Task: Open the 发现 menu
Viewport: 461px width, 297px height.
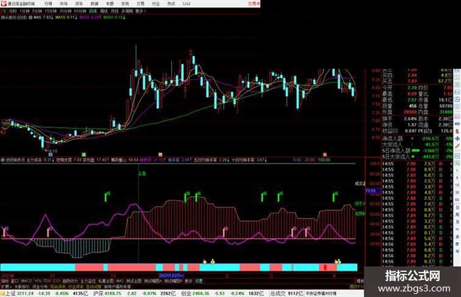Action: coord(125,4)
